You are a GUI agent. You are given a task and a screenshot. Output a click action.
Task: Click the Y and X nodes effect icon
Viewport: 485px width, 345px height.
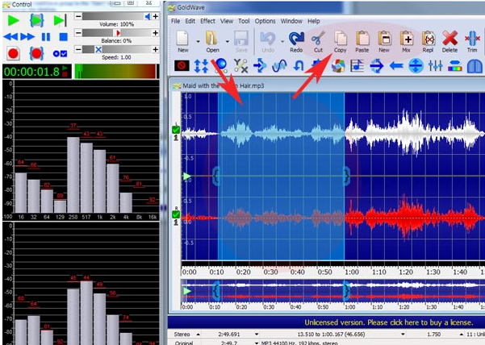(x=240, y=66)
